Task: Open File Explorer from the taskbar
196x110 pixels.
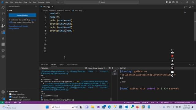Action: coord(92,107)
